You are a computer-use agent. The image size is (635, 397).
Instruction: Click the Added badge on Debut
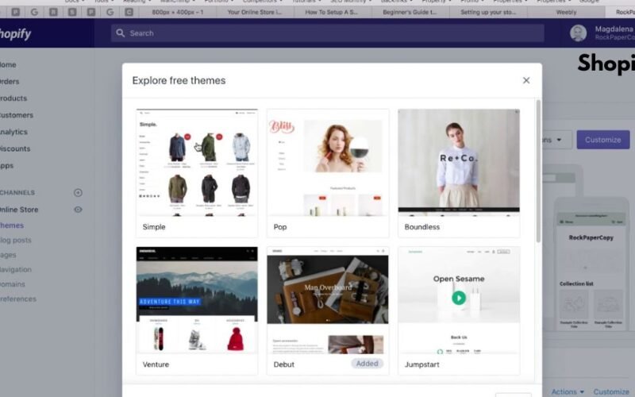point(367,364)
